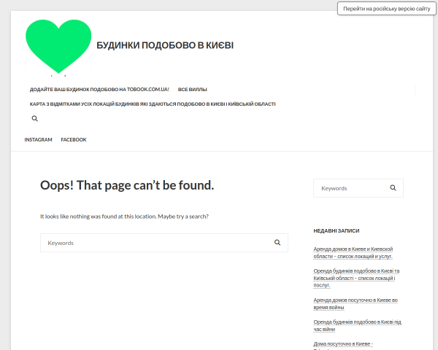This screenshot has height=350, width=438.
Task: Open post Дома посуточно в Киеве
Action: 343,345
